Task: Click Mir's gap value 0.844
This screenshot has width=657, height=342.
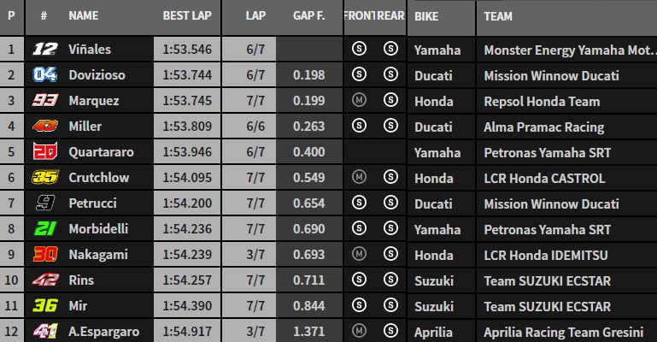Action: 308,306
